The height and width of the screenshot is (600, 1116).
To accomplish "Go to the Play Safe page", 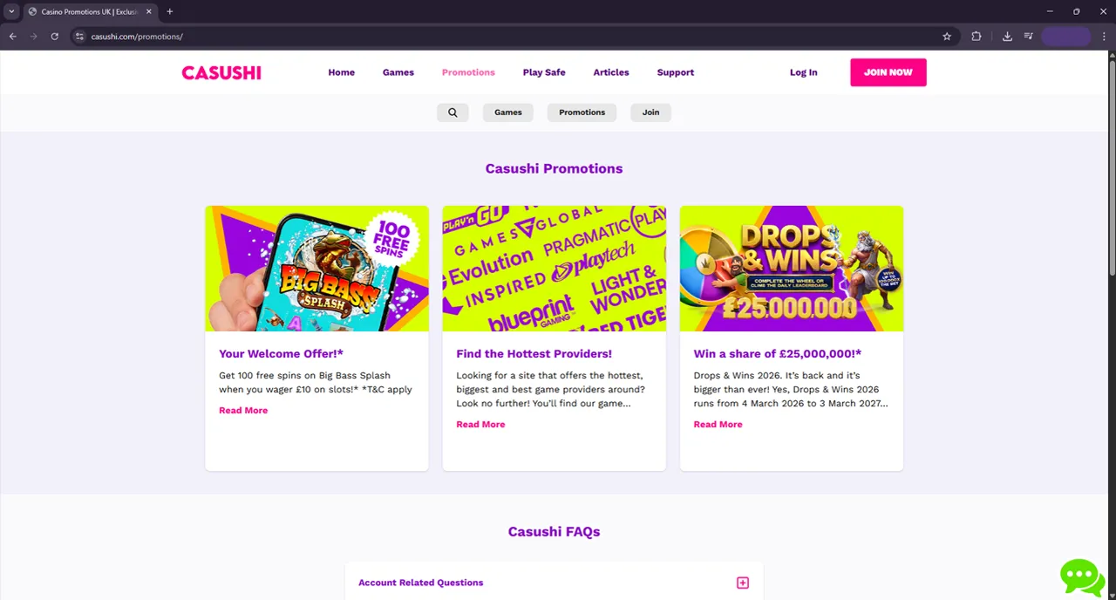I will (x=544, y=72).
